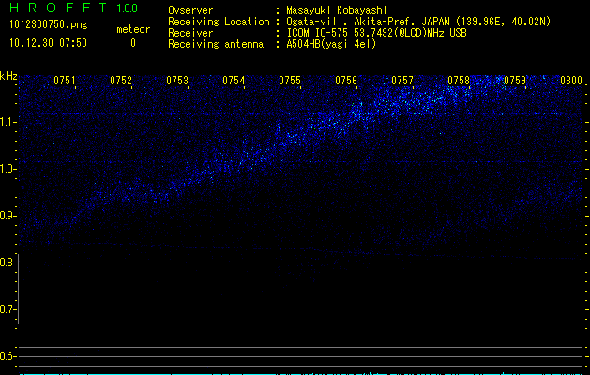Click the meteor count value 0
This screenshot has height=375, width=590.
coord(133,43)
